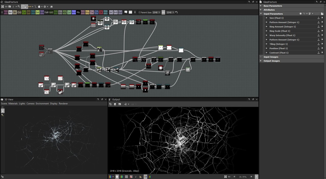Image resolution: width=326 pixels, height=179 pixels.
Task: Export the Contrast (Float 1) parameter
Action: [x=319, y=53]
